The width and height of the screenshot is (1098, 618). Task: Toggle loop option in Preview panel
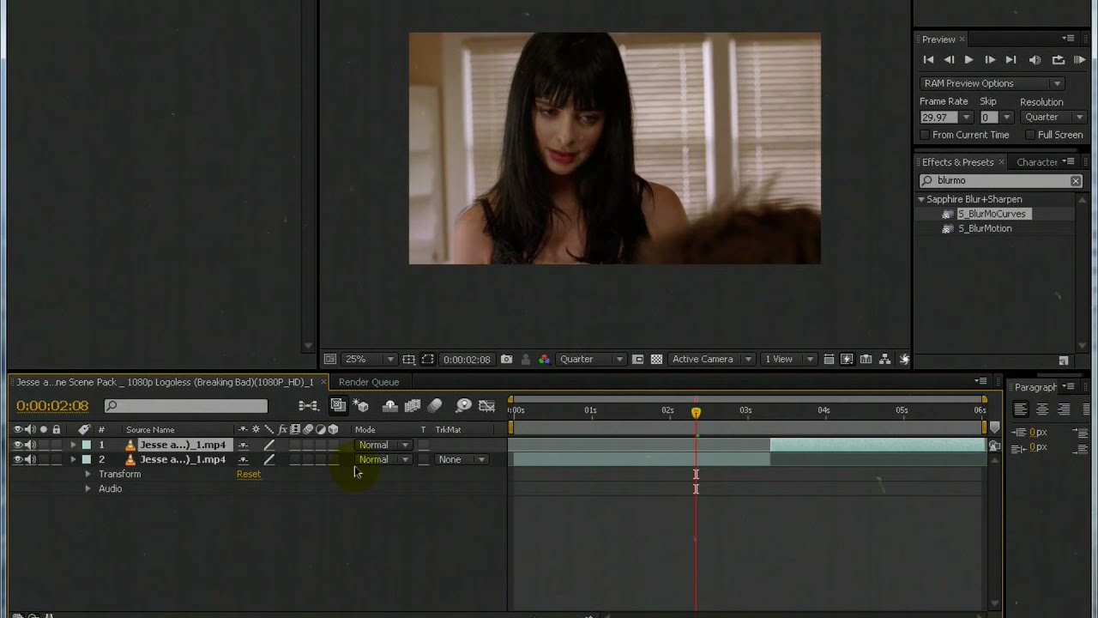tap(1059, 60)
